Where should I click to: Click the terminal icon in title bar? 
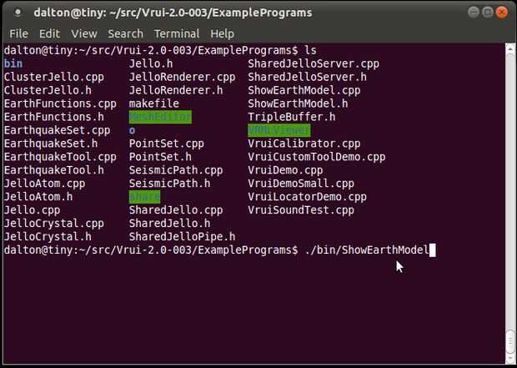point(17,13)
